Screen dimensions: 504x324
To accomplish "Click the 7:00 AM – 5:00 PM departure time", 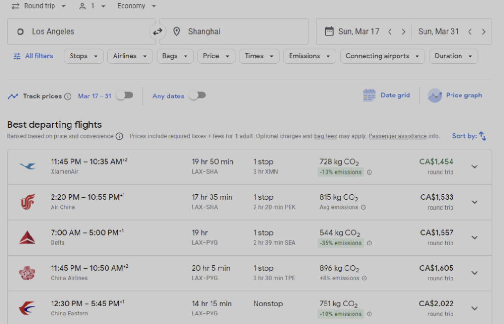I will (x=87, y=232).
